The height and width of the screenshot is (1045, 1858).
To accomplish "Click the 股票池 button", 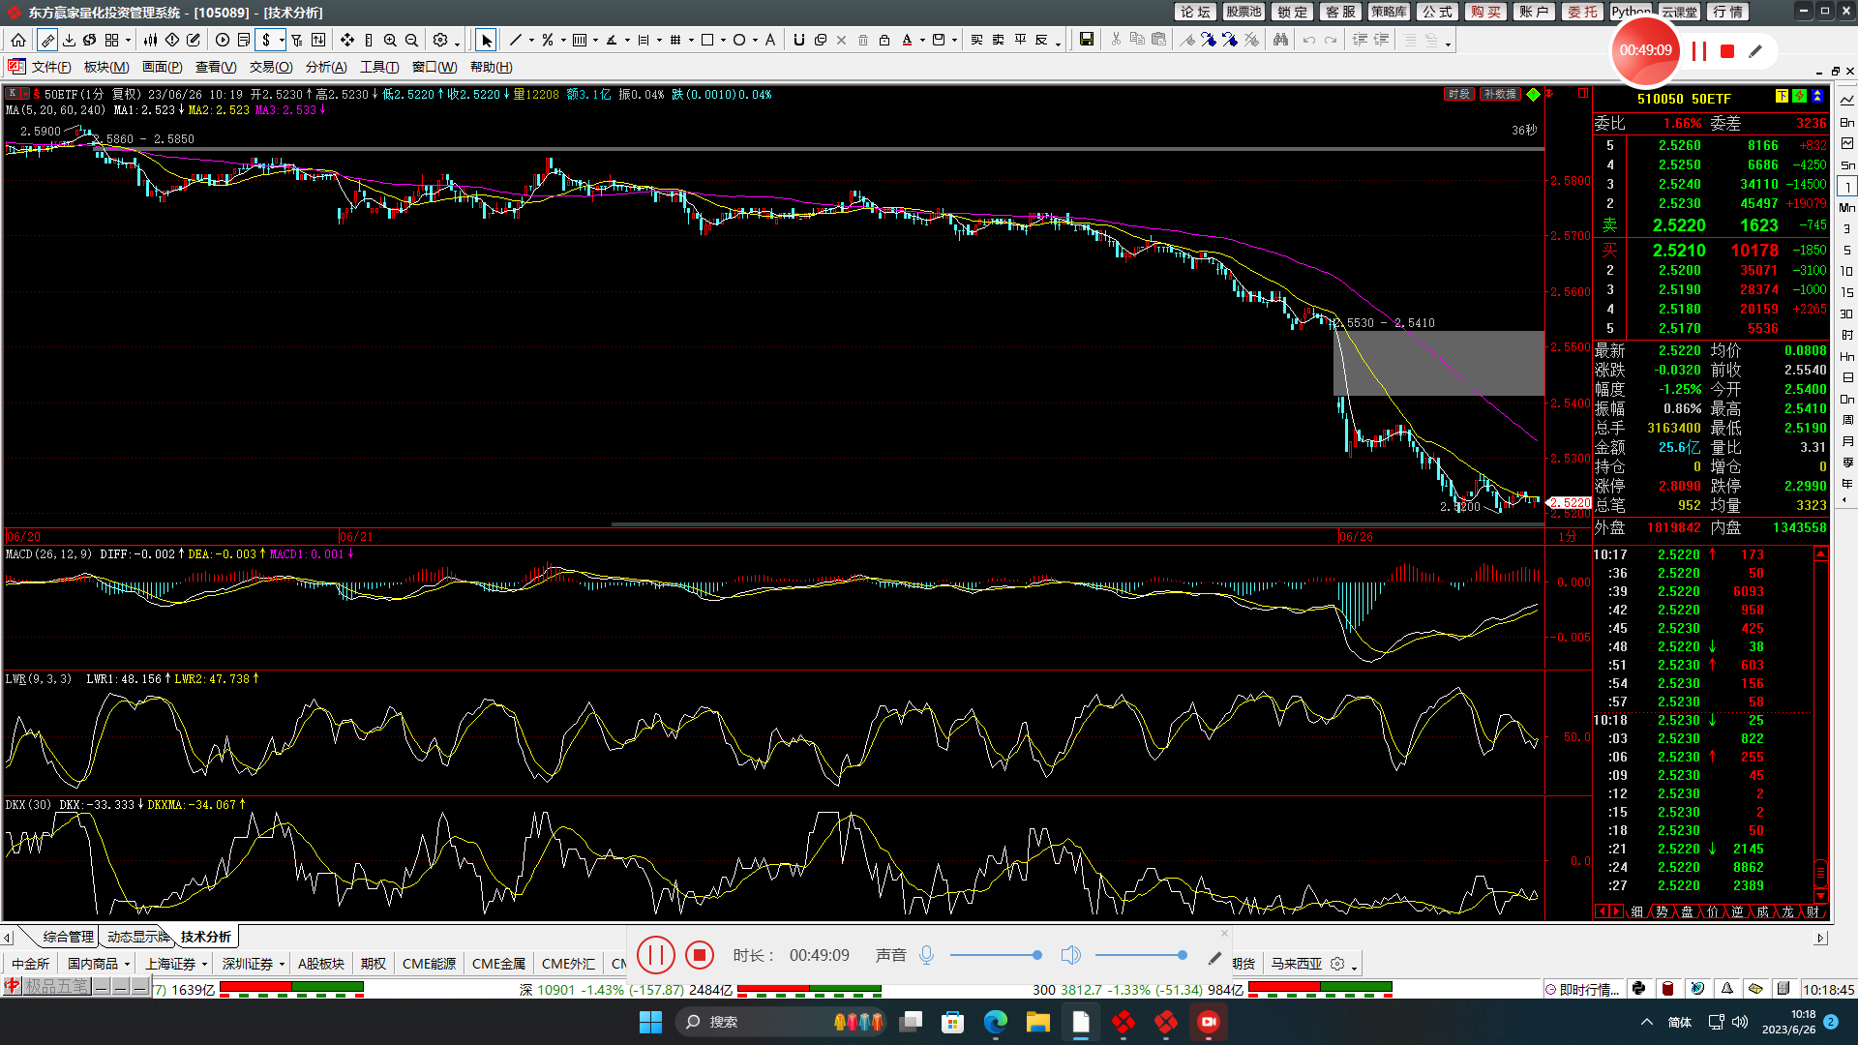I will pyautogui.click(x=1244, y=12).
